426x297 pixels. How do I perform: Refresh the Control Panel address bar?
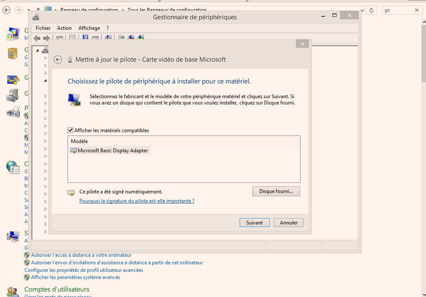(x=371, y=10)
